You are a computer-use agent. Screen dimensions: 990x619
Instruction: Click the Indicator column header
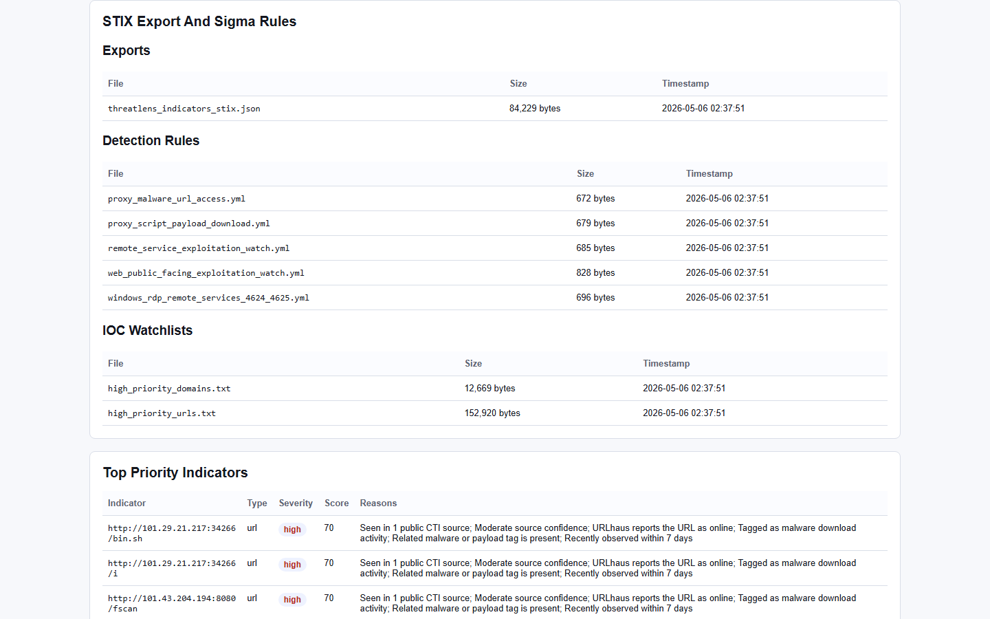(x=126, y=503)
